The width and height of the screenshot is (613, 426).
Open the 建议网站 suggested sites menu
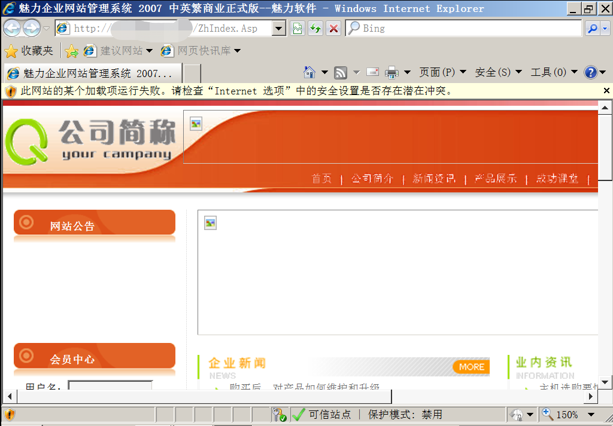click(118, 51)
